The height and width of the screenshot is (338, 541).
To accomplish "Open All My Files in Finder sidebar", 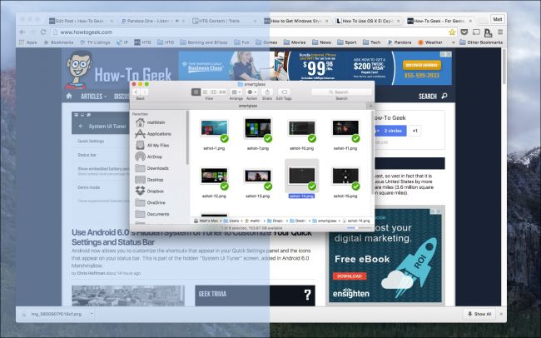I will pos(152,146).
